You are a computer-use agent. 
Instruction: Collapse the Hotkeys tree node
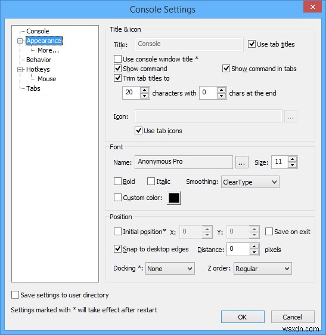point(20,69)
